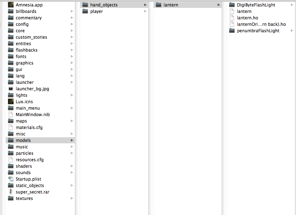Expand the custom_stories folder arrow
This screenshot has width=296, height=215.
[x=72, y=37]
